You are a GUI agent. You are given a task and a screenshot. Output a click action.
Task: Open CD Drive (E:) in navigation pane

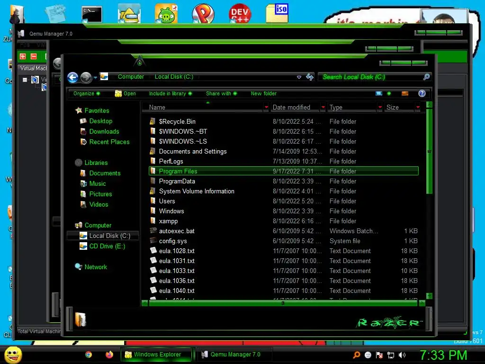[107, 246]
